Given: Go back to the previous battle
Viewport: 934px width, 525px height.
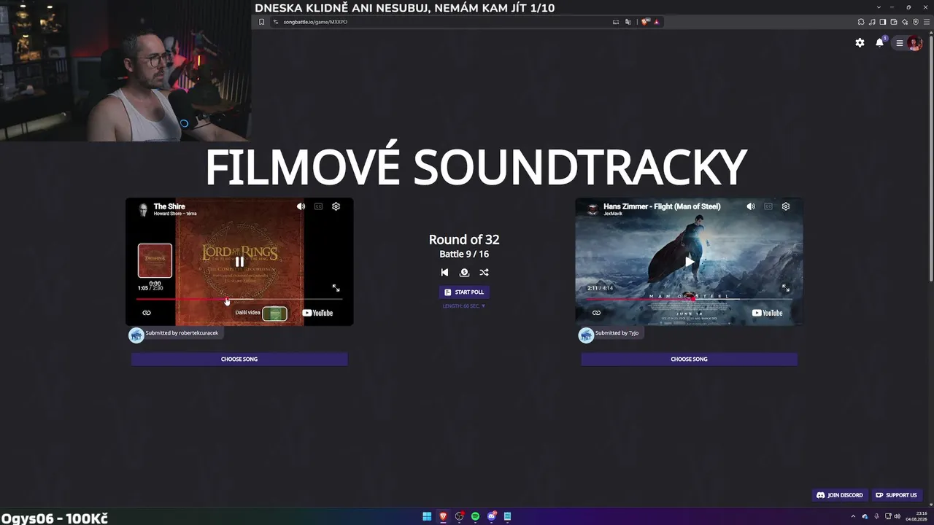Looking at the screenshot, I should [x=444, y=272].
